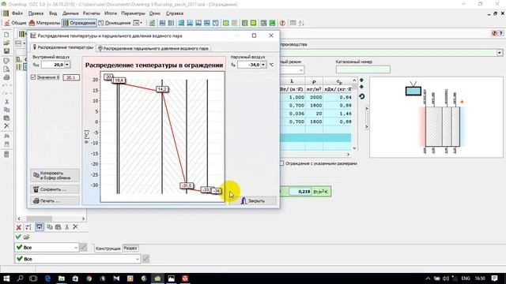506x284 pixels.
Task: Open the long green field dropdown arrow
Action: click(x=500, y=53)
